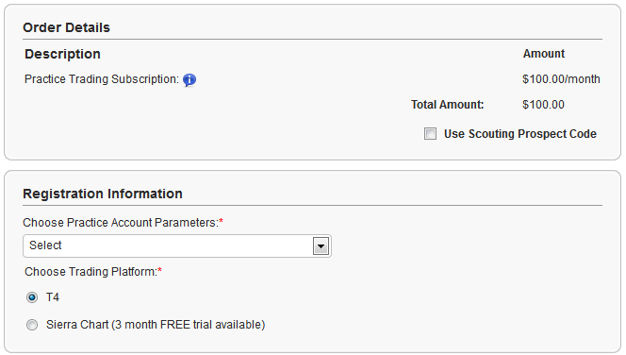Click the T4 platform label text

coord(53,297)
